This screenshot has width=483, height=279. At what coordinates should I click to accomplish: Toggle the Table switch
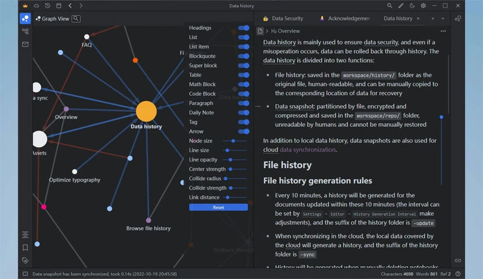tap(244, 75)
